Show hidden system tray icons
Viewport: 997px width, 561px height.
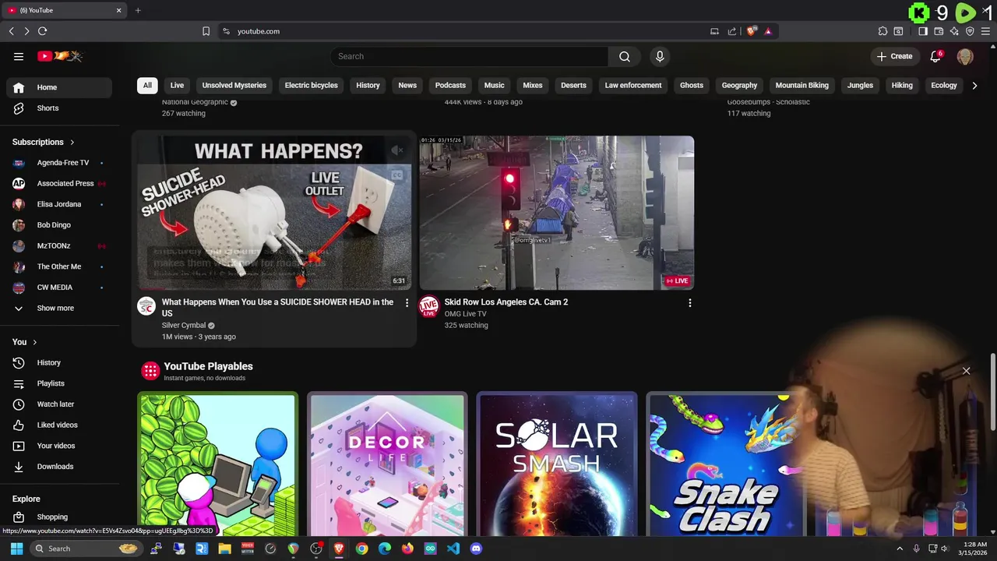click(x=900, y=549)
